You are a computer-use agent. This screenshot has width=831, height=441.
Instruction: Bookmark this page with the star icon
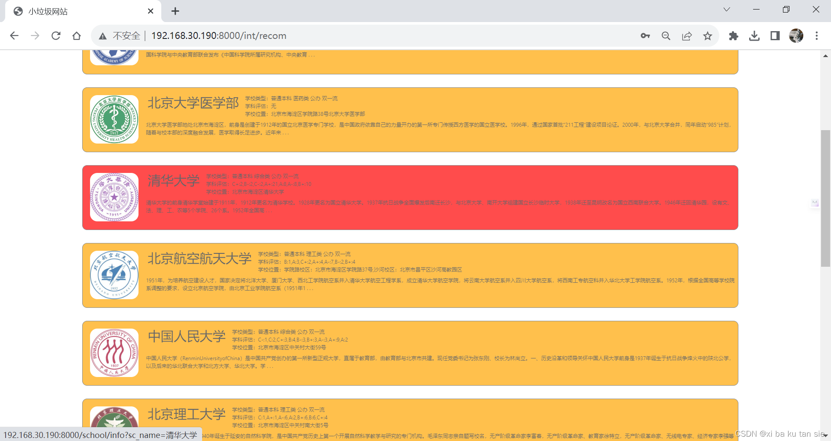pos(708,36)
